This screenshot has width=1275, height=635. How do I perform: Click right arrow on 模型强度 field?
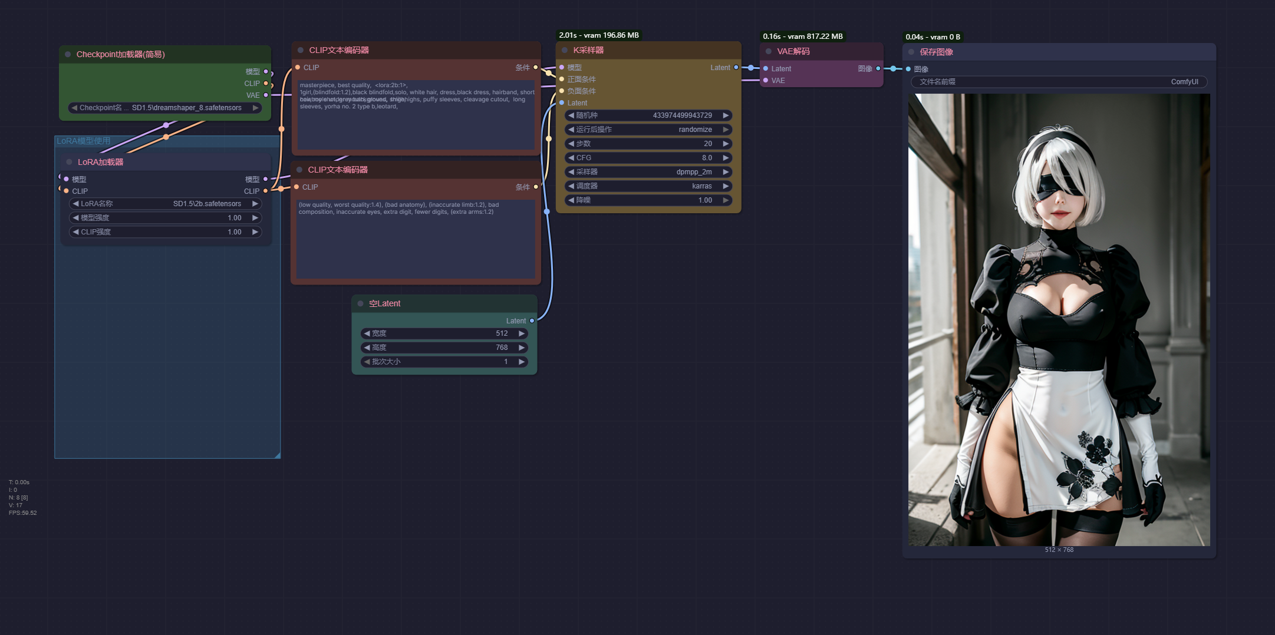click(x=255, y=218)
